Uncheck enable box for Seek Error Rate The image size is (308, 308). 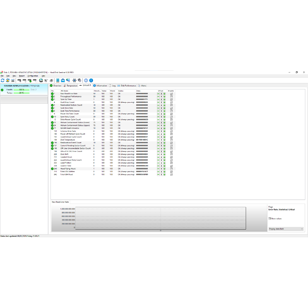point(171,108)
